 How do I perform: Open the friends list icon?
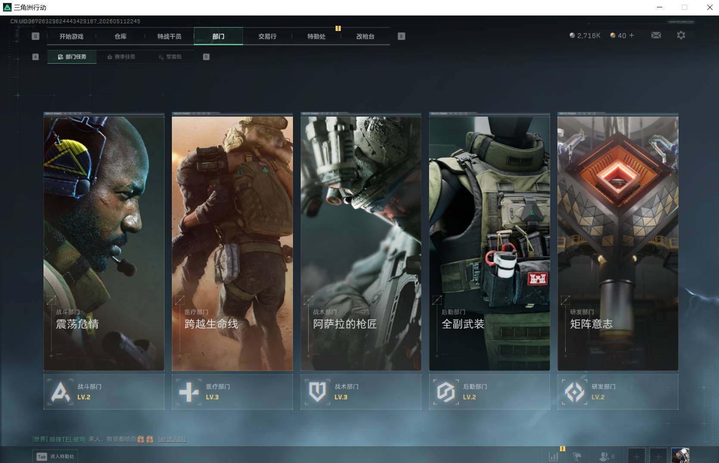[607, 457]
